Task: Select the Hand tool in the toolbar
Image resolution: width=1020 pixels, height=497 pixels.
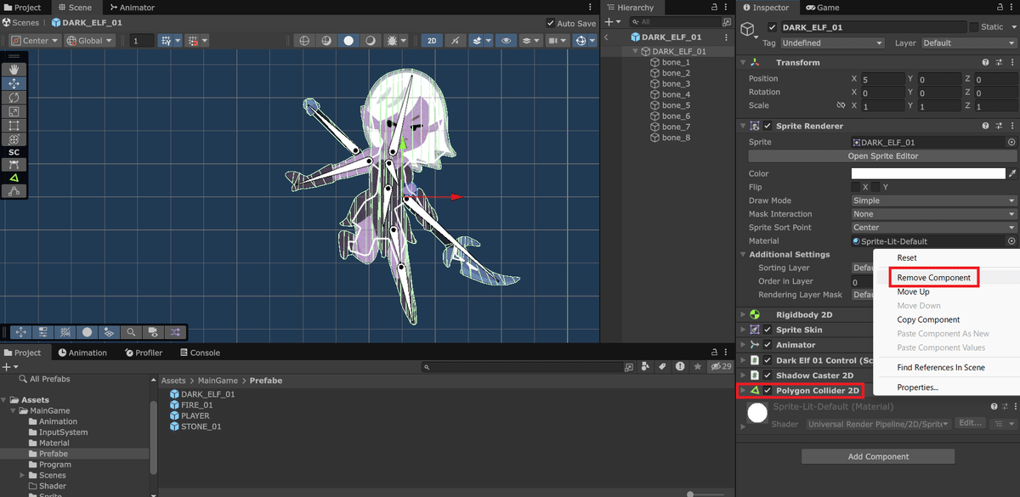Action: click(x=14, y=69)
